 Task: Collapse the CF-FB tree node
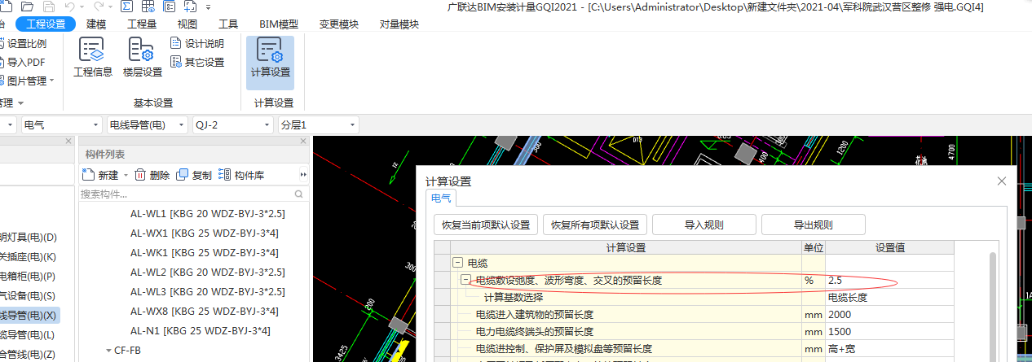tap(108, 351)
